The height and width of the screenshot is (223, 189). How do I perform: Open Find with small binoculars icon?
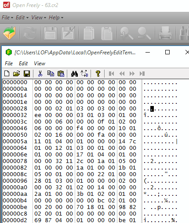click(x=74, y=74)
